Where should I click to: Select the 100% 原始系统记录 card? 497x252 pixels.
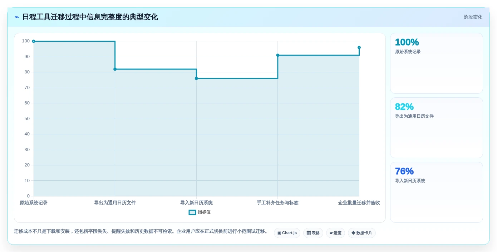437,63
